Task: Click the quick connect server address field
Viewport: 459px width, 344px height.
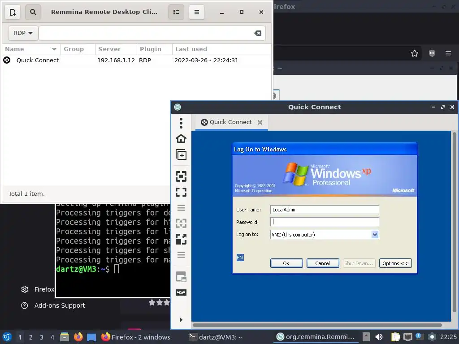Action: [147, 33]
